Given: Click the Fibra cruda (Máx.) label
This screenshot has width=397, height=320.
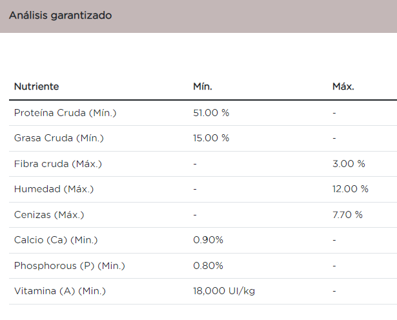Looking at the screenshot, I should point(57,164).
